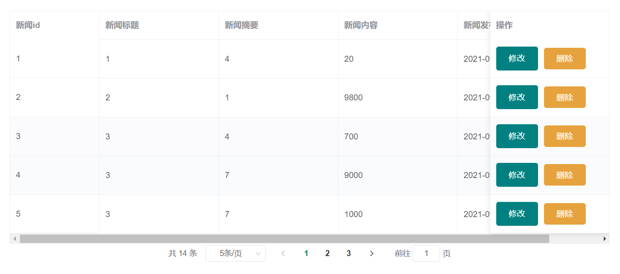Click the 前往 page number input field
620x274 pixels.
[426, 254]
